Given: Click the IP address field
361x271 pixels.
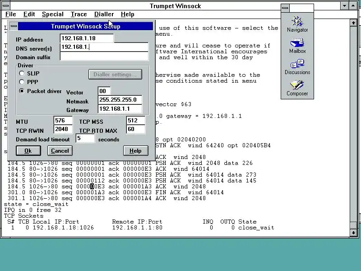Looking at the screenshot, I should point(87,38).
